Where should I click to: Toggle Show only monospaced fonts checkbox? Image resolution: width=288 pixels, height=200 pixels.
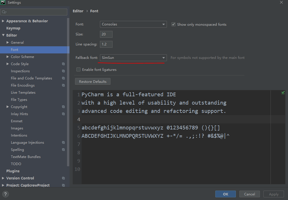173,24
